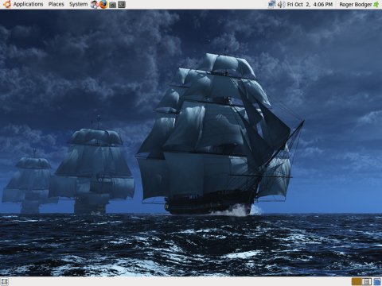Open the calendar from the clock
This screenshot has height=286, width=382.
coord(310,5)
